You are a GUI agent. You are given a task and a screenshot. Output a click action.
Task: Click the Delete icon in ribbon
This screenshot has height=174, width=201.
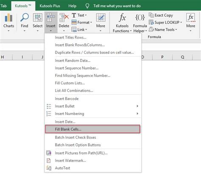tap(64, 17)
